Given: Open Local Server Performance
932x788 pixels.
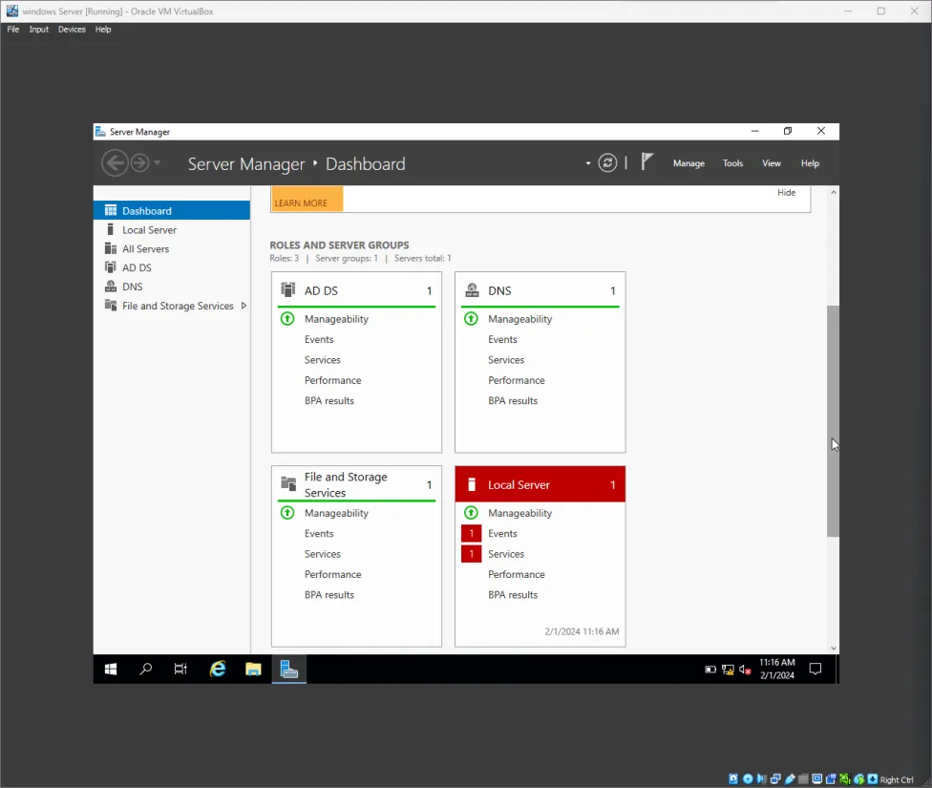Looking at the screenshot, I should point(517,574).
